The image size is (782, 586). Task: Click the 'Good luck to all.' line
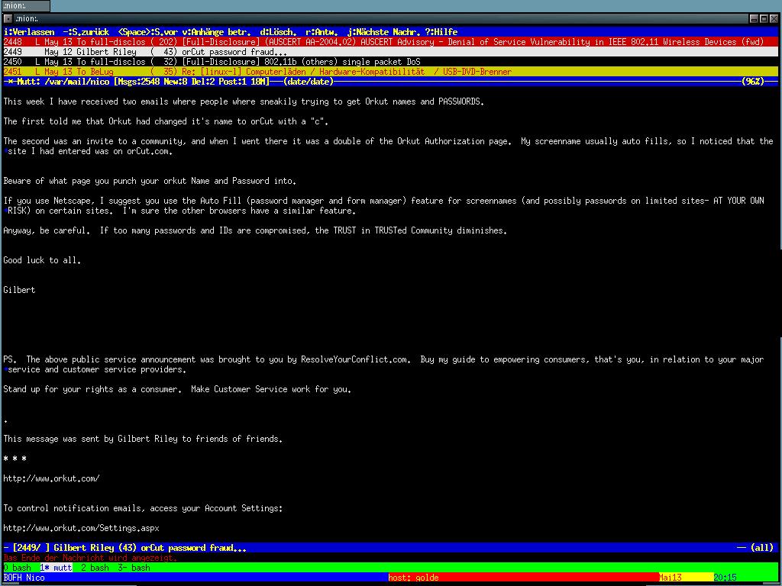point(42,260)
